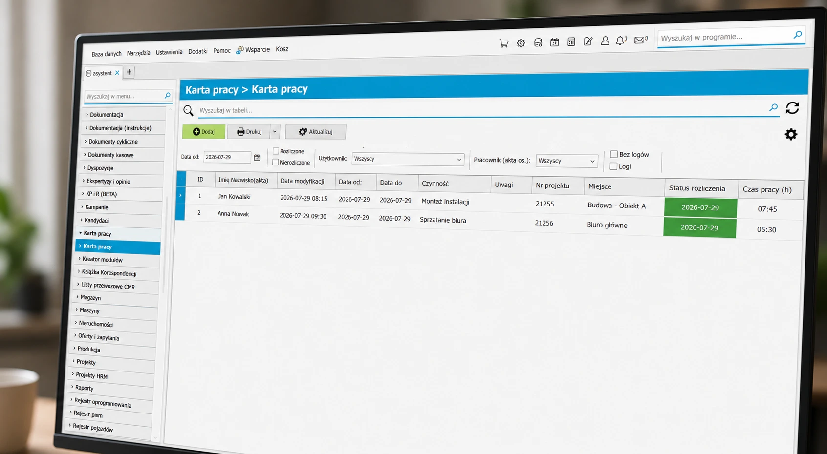Image resolution: width=827 pixels, height=454 pixels.
Task: Click the Aktualizuj button
Action: click(x=316, y=131)
